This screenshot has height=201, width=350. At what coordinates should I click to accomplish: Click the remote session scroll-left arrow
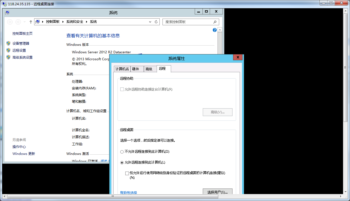click(x=4, y=196)
